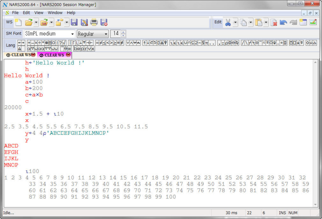Create a new workspace from WS toolbar
This screenshot has width=322, height=219.
18,22
